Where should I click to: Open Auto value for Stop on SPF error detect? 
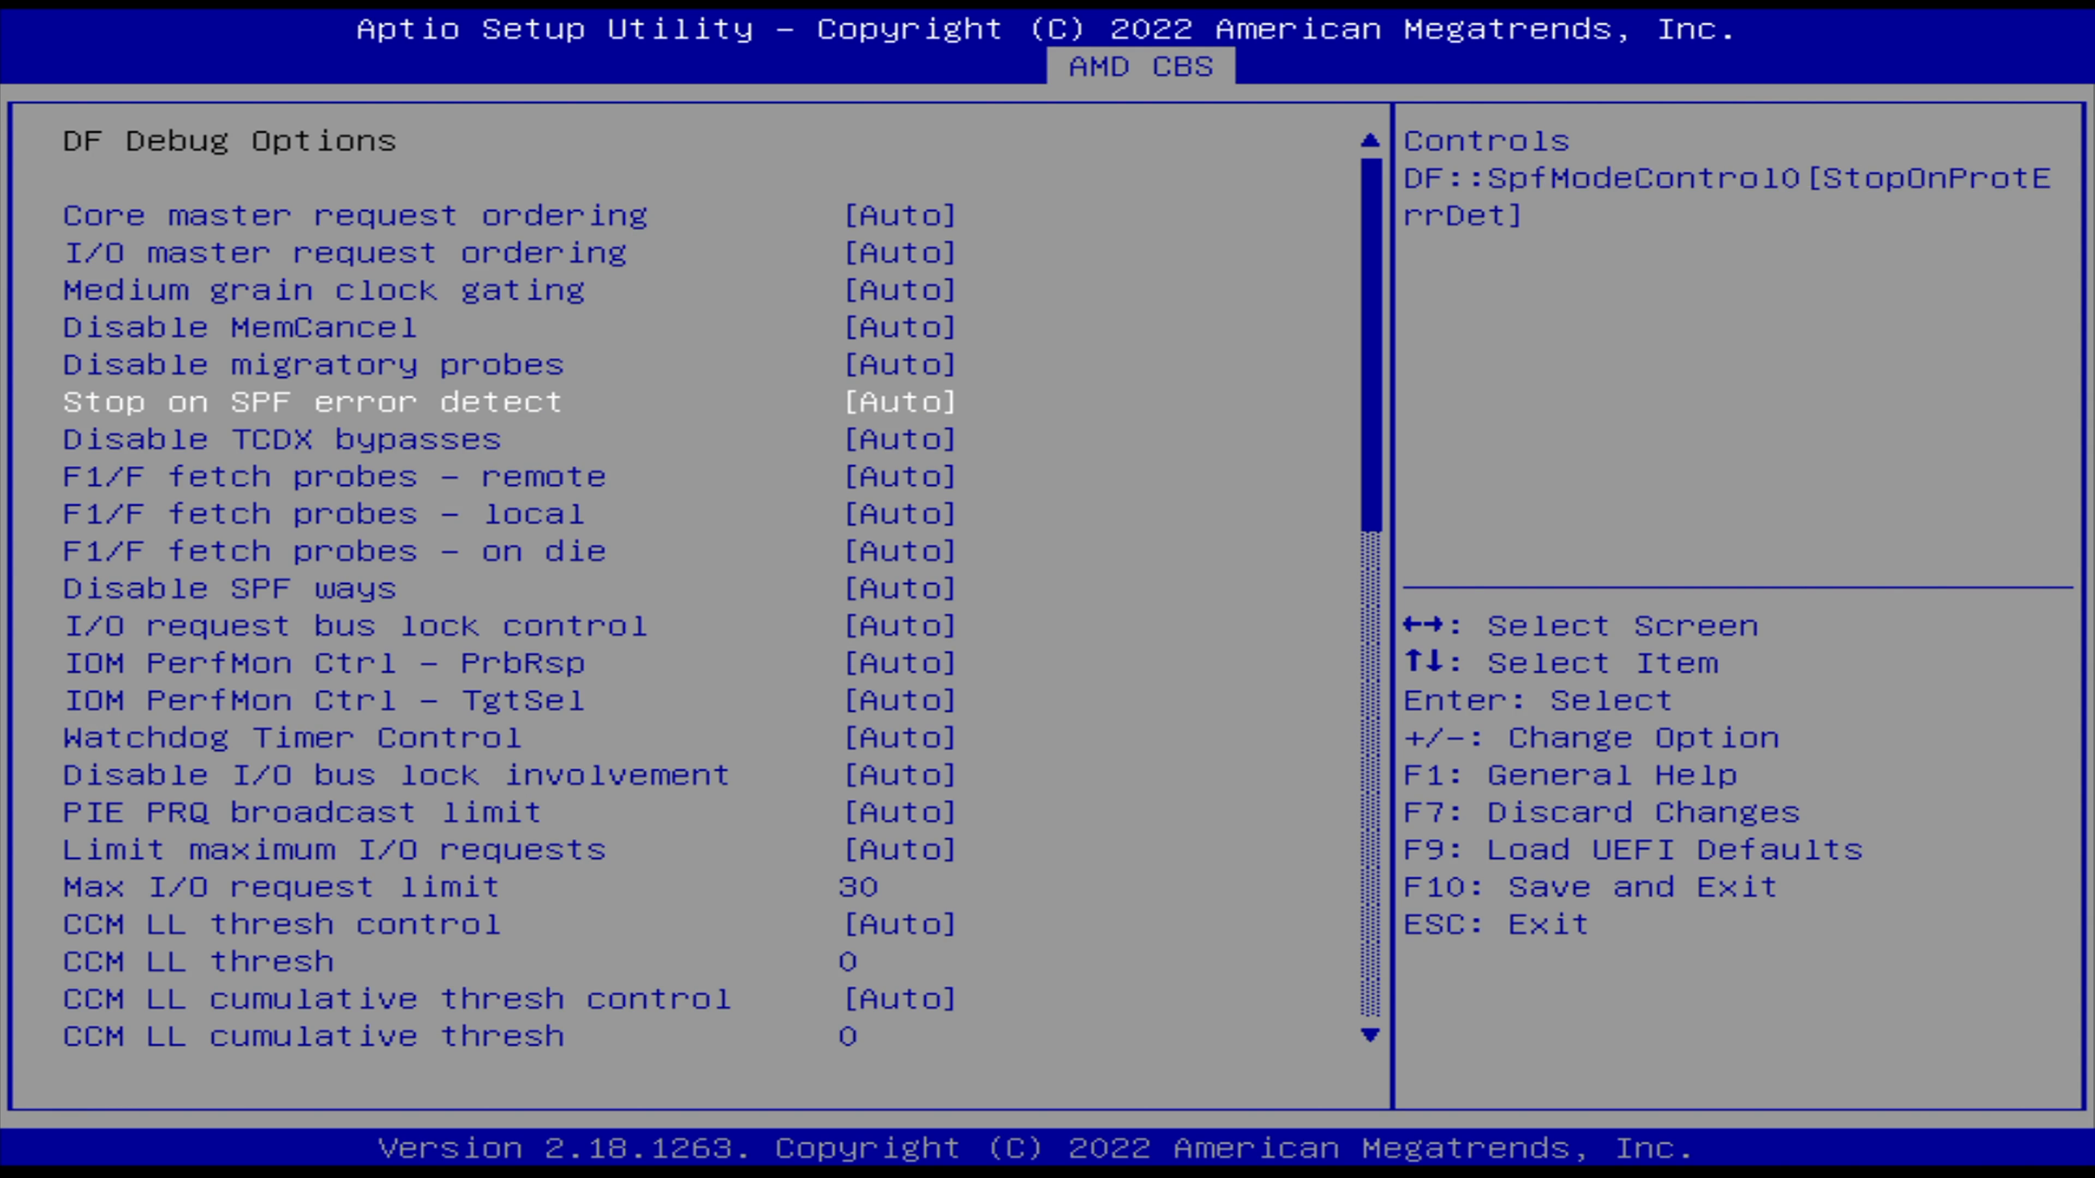coord(900,402)
